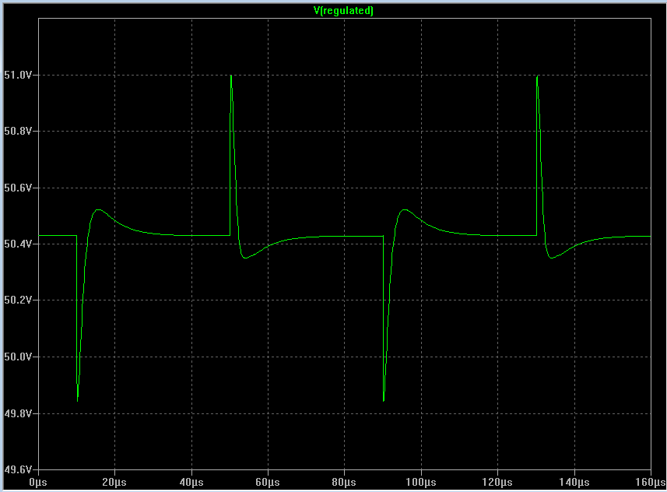Click the 80µs time axis label
667x492 pixels.
tap(344, 482)
